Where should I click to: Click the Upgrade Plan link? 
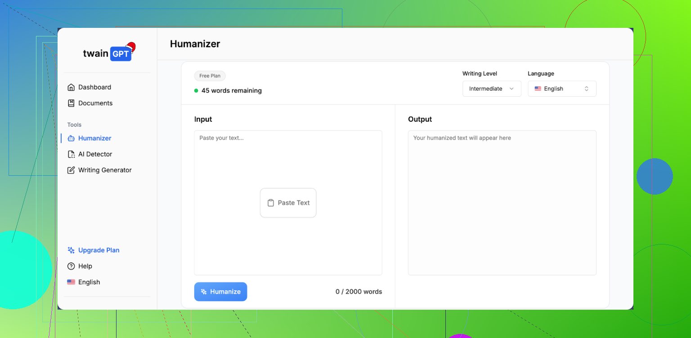[x=99, y=250]
